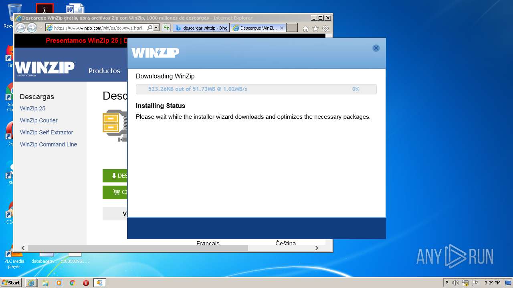
Task: Open Internet Explorer favorites star
Action: (315, 28)
